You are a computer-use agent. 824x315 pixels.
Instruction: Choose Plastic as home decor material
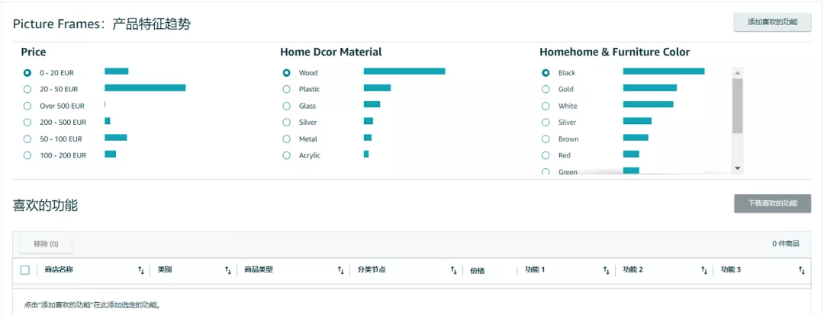tap(287, 89)
